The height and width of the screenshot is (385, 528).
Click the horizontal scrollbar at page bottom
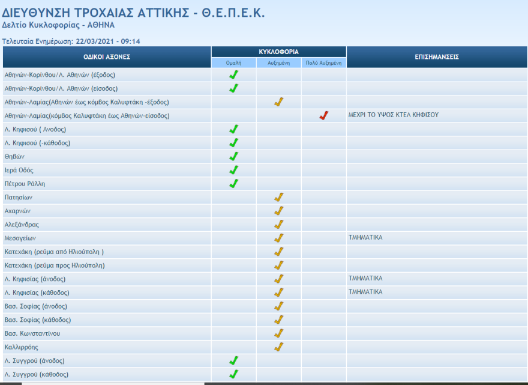click(113, 383)
